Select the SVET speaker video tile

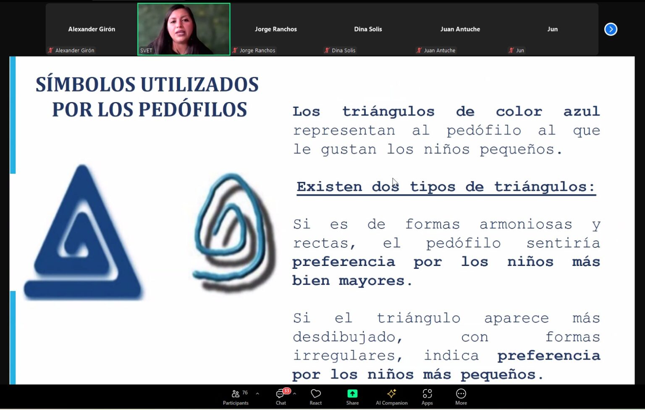(184, 29)
